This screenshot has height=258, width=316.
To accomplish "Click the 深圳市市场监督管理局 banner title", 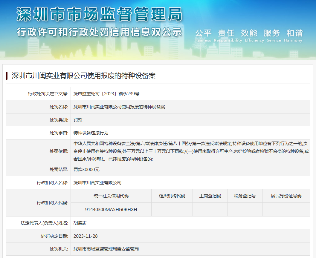I will pos(99,14).
